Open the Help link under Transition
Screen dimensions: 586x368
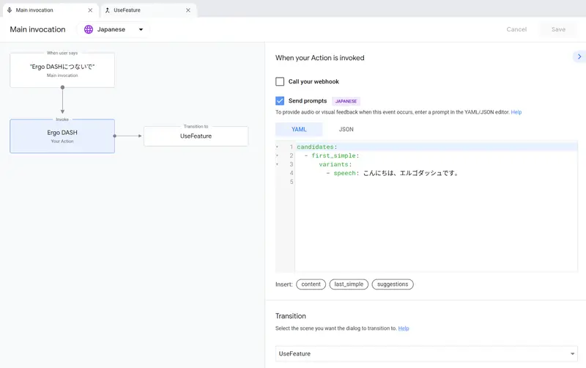[404, 328]
